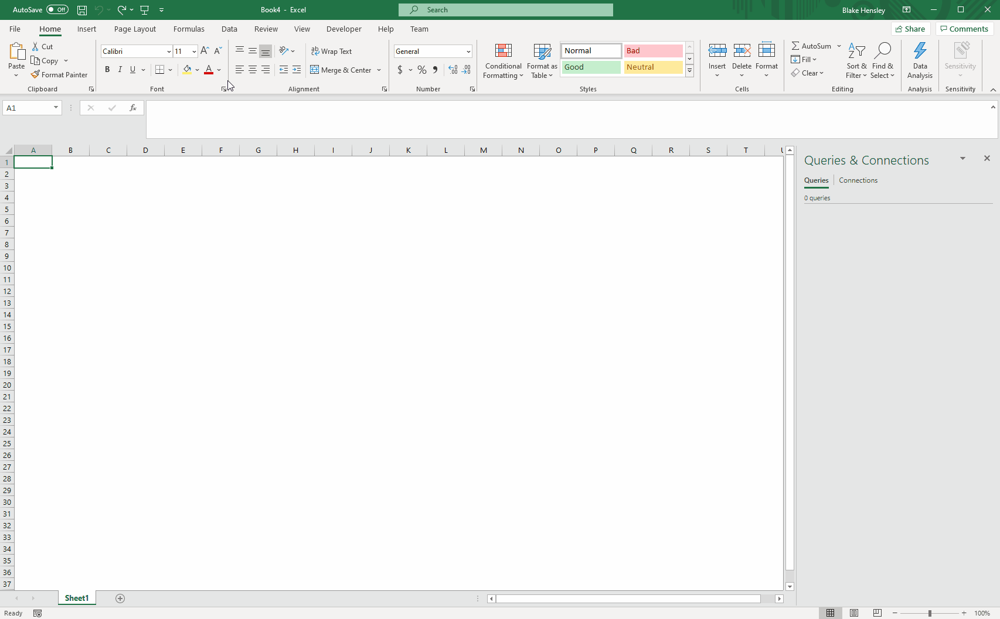The image size is (1000, 619).
Task: Expand the number format dropdown
Action: [x=468, y=51]
